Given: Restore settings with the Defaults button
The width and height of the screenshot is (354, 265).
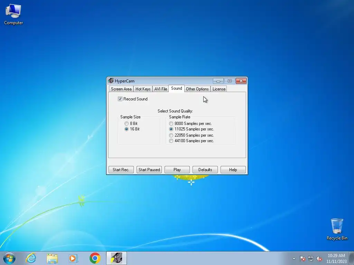Looking at the screenshot, I should [205, 170].
